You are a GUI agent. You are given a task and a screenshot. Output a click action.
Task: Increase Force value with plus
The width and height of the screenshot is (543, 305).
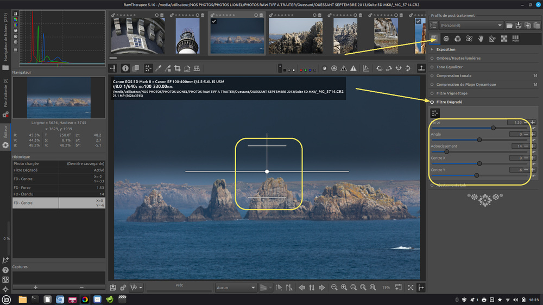click(533, 122)
